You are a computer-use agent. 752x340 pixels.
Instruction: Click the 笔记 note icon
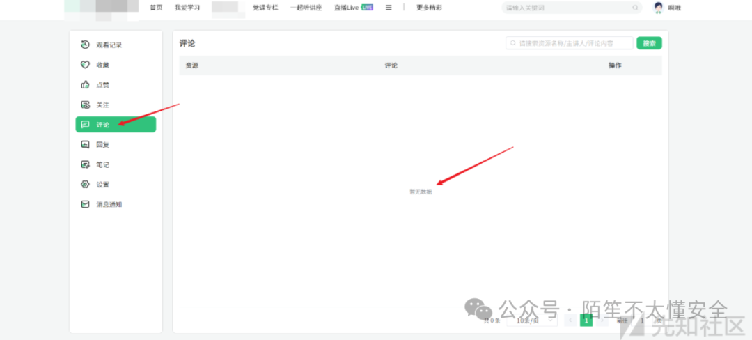click(85, 164)
